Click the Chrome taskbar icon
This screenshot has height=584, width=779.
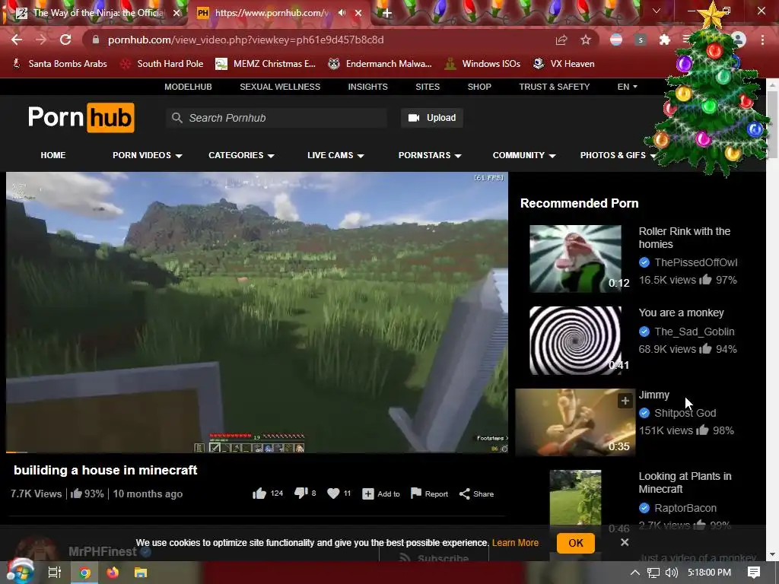click(x=84, y=573)
